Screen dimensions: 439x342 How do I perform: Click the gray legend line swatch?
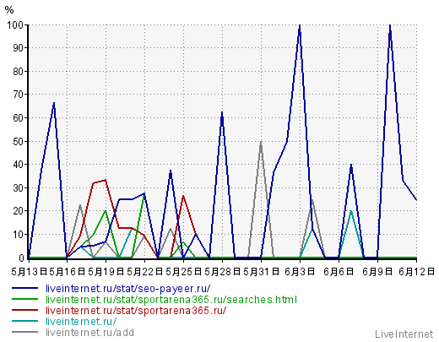(24, 332)
